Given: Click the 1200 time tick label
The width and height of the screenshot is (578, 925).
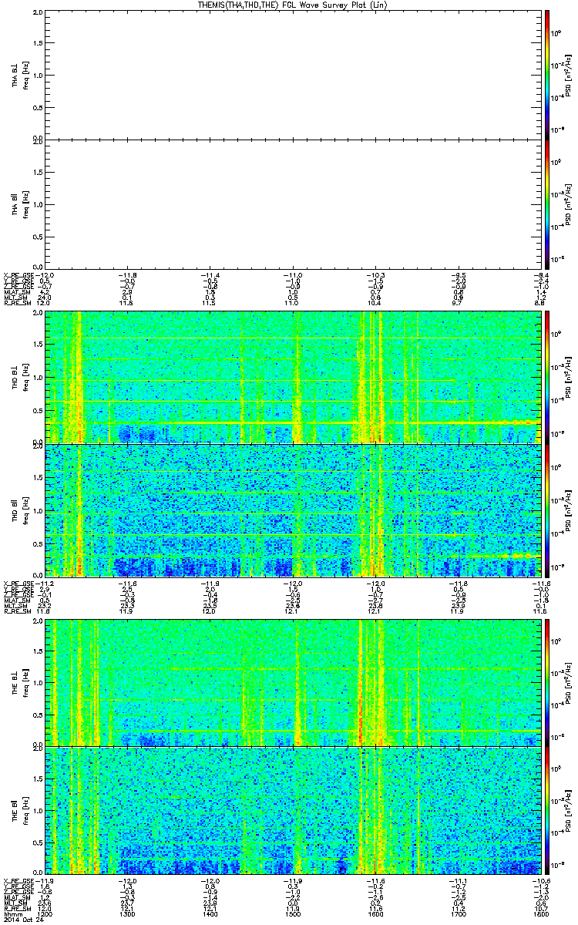Looking at the screenshot, I should (45, 915).
